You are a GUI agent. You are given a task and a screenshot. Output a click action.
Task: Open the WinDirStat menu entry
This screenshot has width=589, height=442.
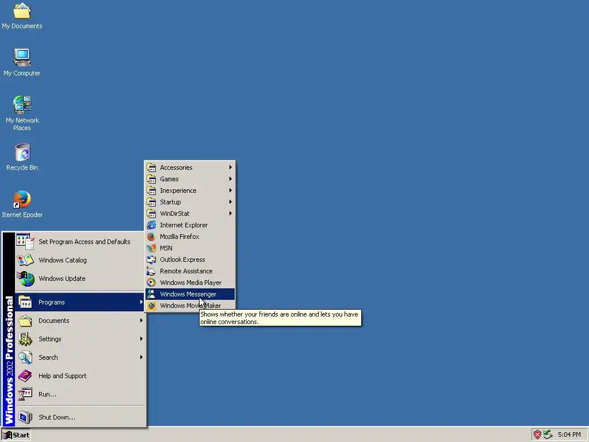pyautogui.click(x=190, y=214)
